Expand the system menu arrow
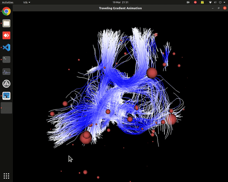Image resolution: width=228 pixels, height=182 pixels. (224, 2)
